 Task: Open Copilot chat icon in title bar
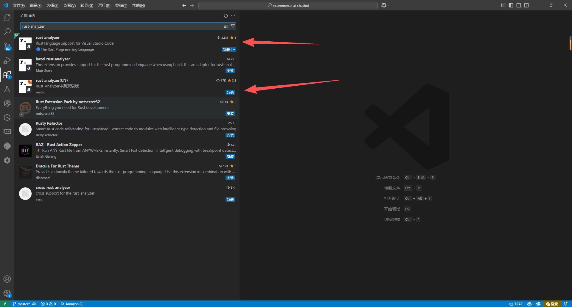(384, 5)
